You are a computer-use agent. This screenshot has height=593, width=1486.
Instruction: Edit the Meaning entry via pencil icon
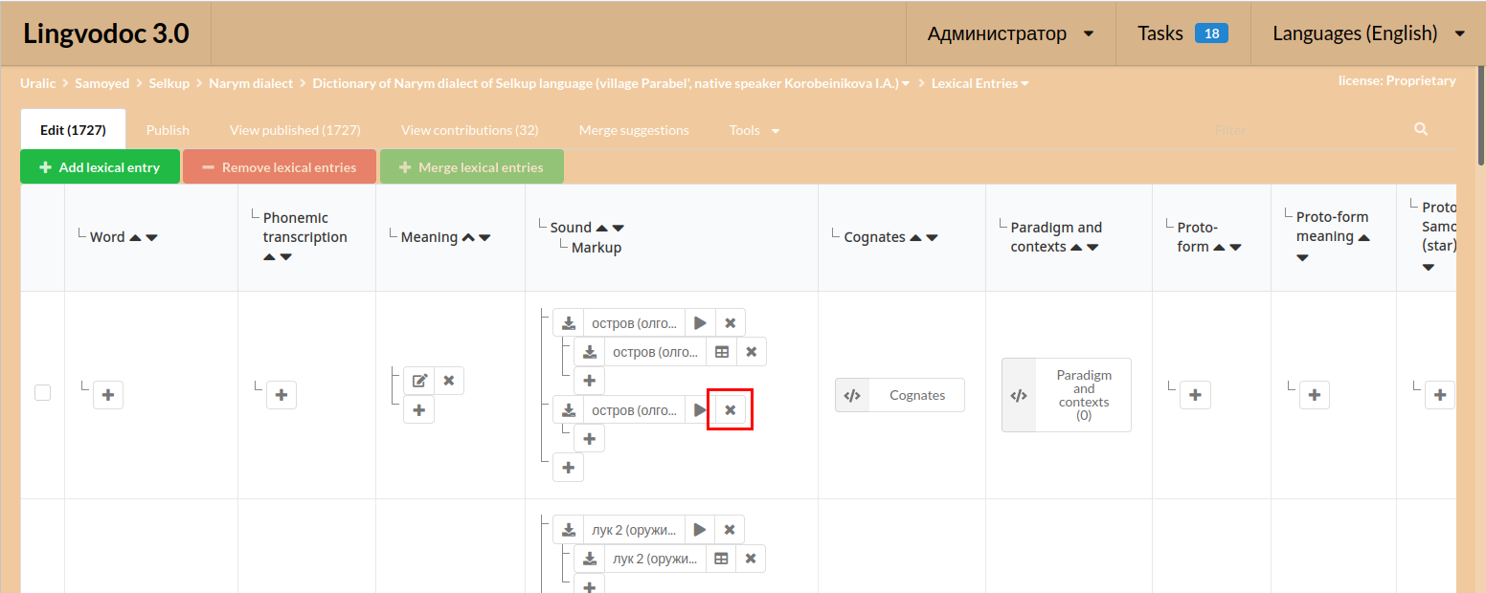pos(418,380)
